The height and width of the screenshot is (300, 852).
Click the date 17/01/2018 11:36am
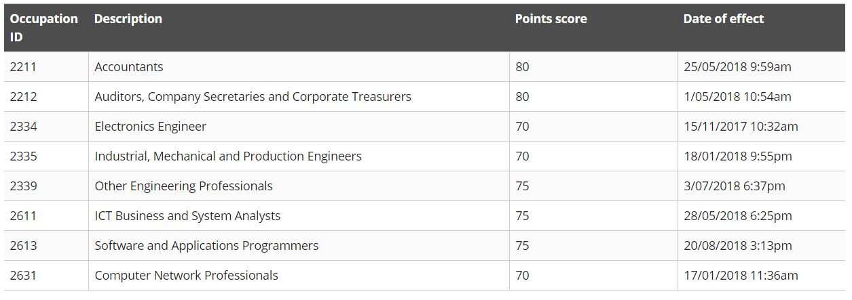[741, 276]
